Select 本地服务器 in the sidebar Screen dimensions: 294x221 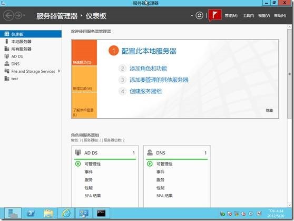coord(31,42)
